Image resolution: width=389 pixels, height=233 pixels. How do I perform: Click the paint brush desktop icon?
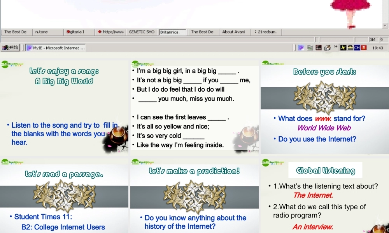[328, 48]
